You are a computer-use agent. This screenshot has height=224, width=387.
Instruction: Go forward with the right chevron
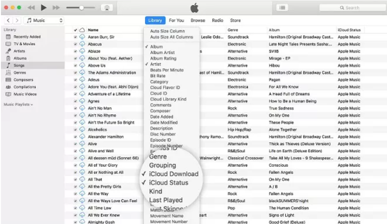tap(17, 20)
